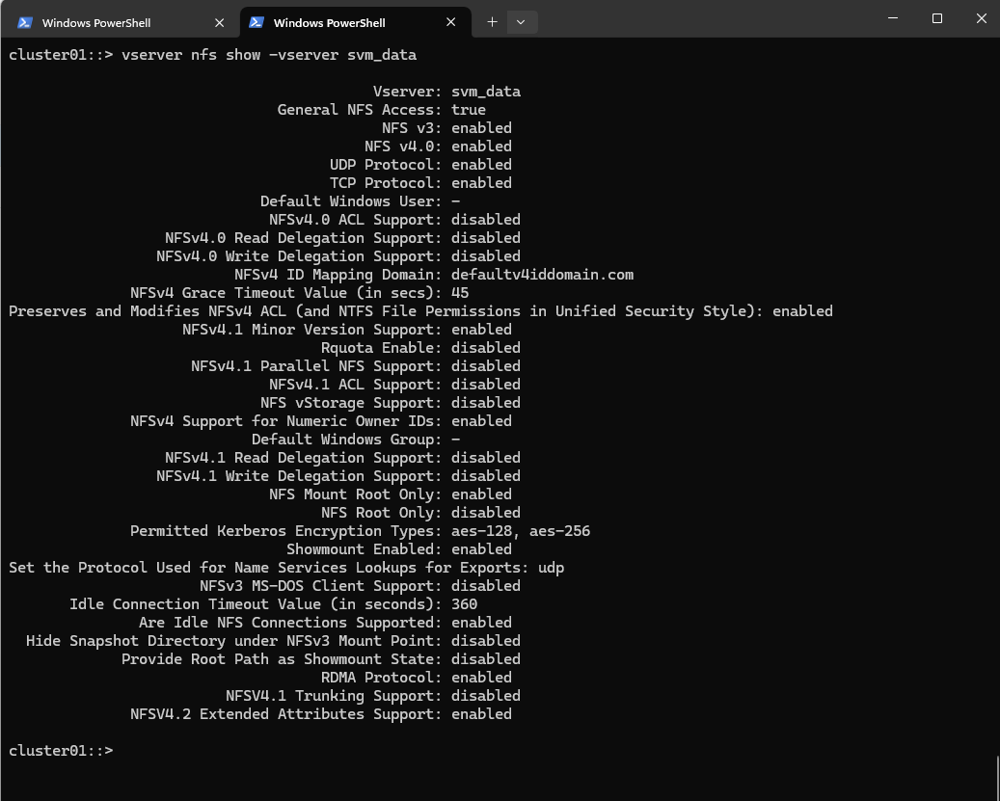
Task: Select the second Windows PowerShell tab
Action: 355,22
